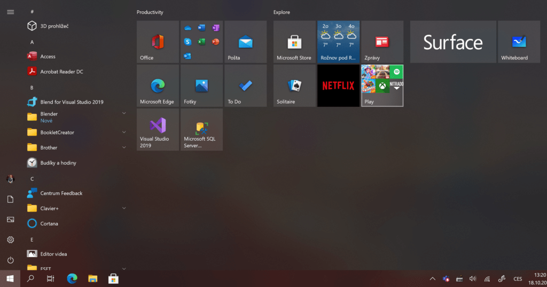Open Microsoft SQL Server tile
Viewport: 547px width, 287px height.
click(x=201, y=129)
